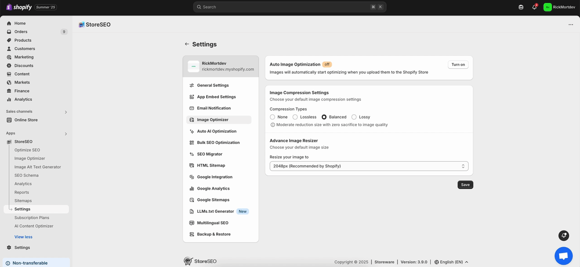
Task: Choose the Lossy compression option
Action: pyautogui.click(x=354, y=117)
